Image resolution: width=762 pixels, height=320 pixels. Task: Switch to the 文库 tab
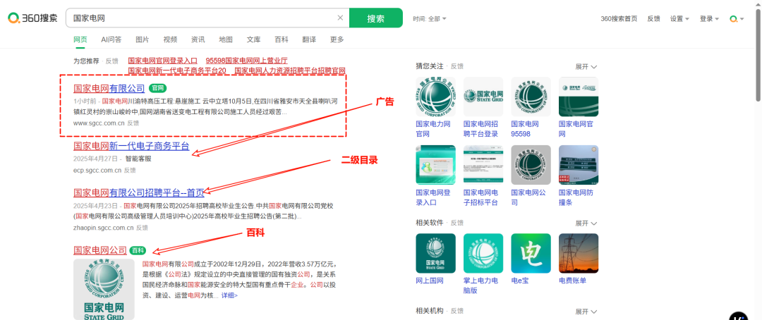tap(254, 39)
